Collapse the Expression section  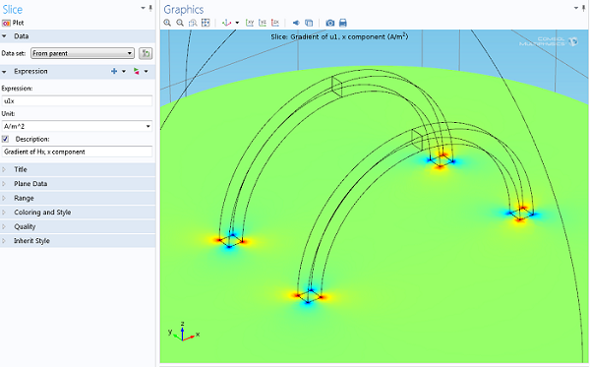[x=4, y=71]
